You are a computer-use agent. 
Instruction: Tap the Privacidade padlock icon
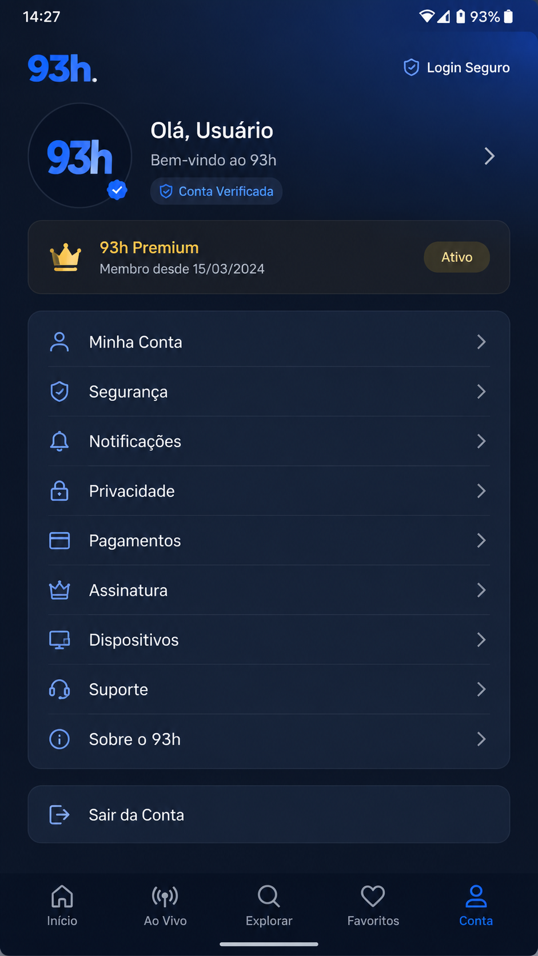pos(59,491)
